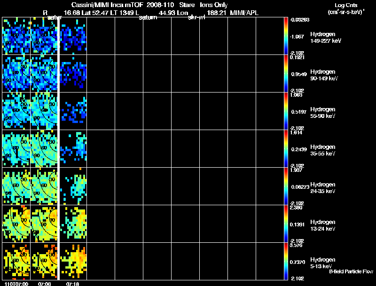
Task: Select the Hydrogen 5-13 keV image at 07:06
Action: (x=44, y=261)
